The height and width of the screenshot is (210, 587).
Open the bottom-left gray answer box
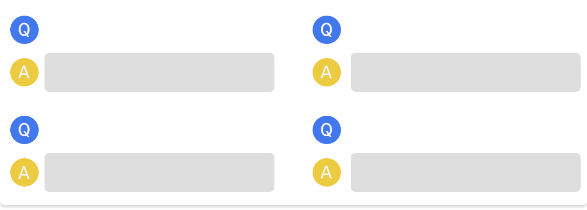(x=159, y=172)
